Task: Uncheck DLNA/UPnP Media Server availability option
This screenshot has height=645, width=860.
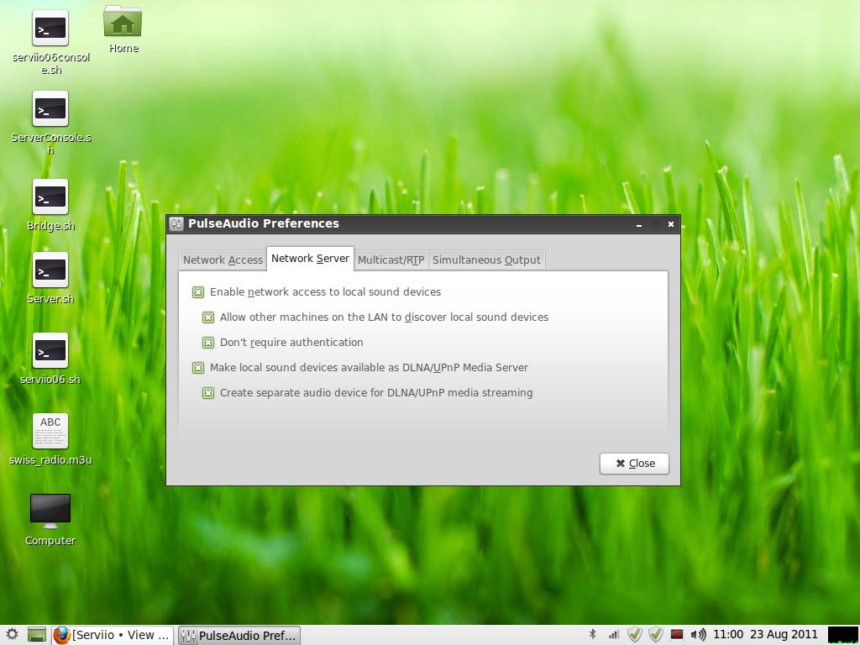Action: [x=198, y=368]
